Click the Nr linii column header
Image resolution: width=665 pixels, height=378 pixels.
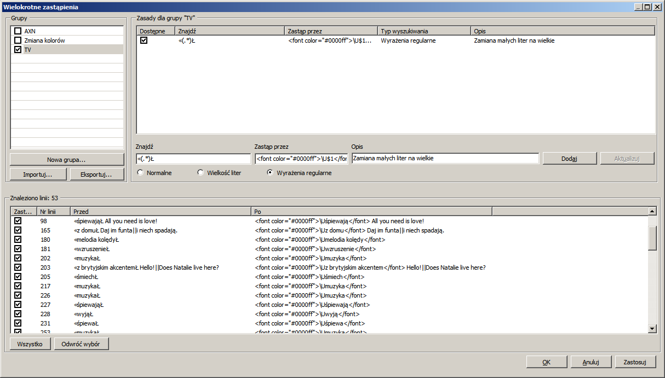click(54, 211)
